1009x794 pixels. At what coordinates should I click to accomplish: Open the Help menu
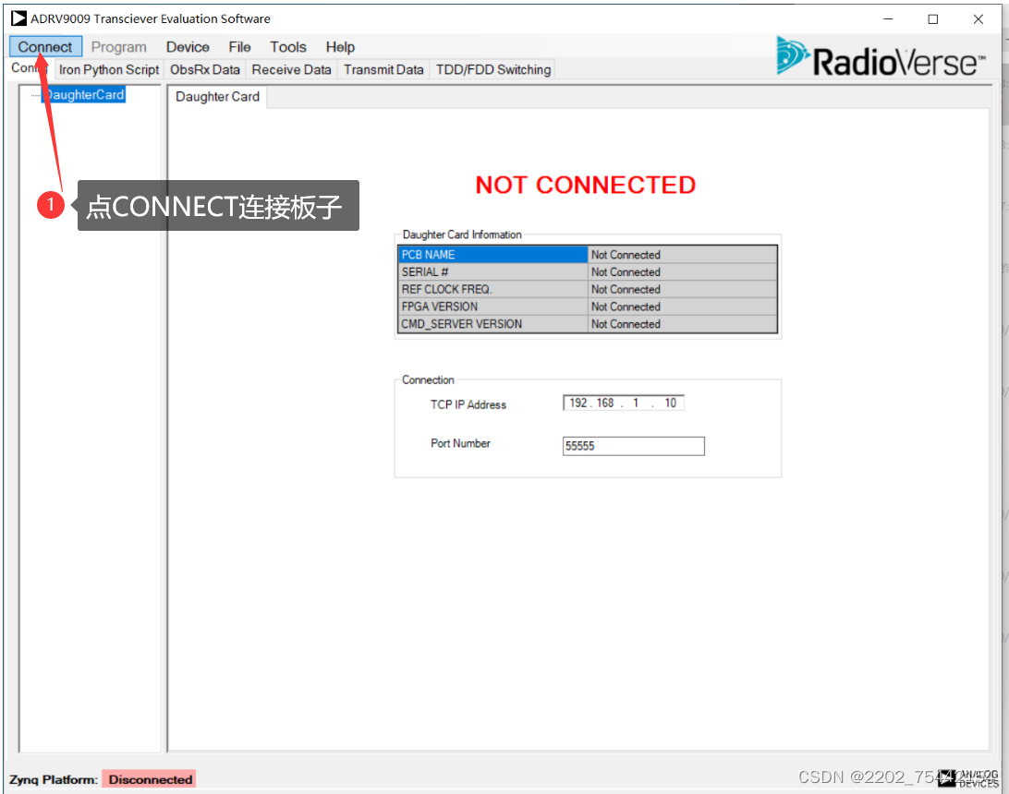[x=340, y=47]
